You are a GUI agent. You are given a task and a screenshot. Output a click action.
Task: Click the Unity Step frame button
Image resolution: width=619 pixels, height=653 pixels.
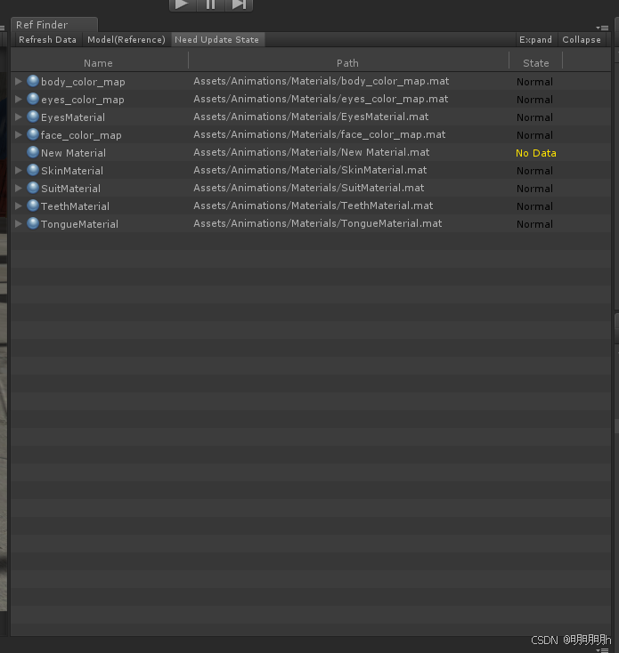click(x=239, y=5)
